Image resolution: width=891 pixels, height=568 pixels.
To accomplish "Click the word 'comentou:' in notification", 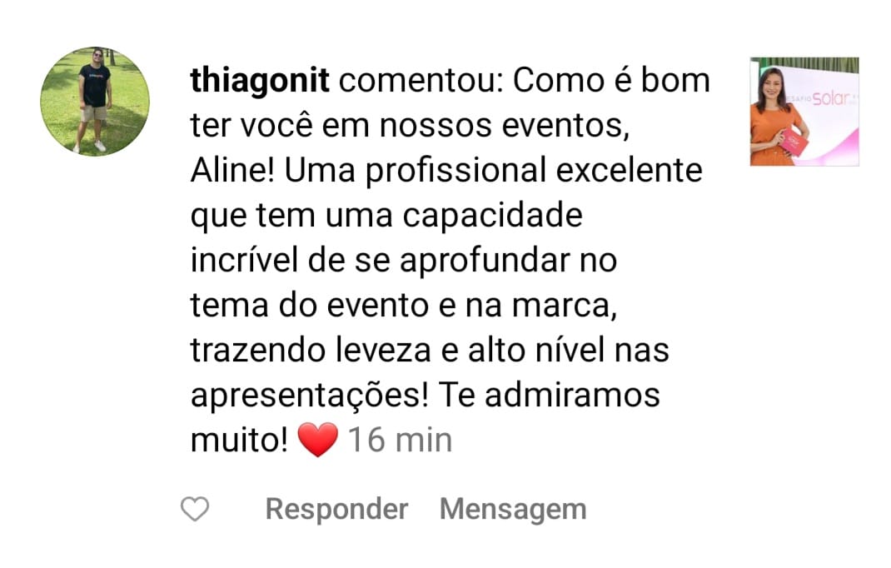I will pos(421,81).
